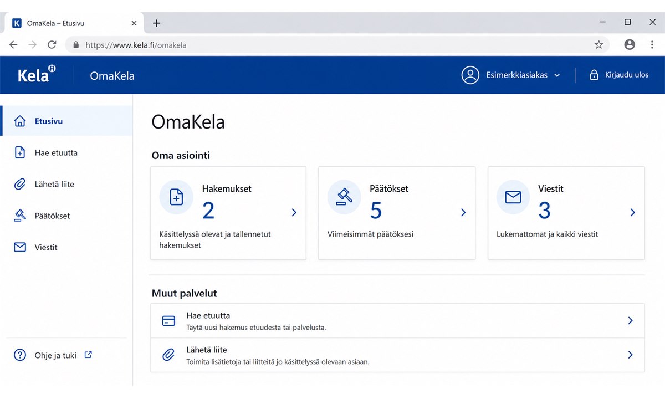Click the Kela favicon on the tab
The height and width of the screenshot is (399, 665).
(17, 23)
